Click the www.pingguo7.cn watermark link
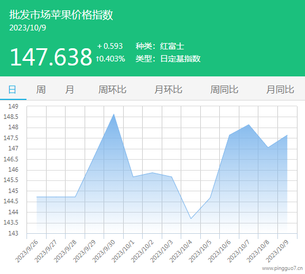Viewport: 305px width, 274px height. [282, 269]
